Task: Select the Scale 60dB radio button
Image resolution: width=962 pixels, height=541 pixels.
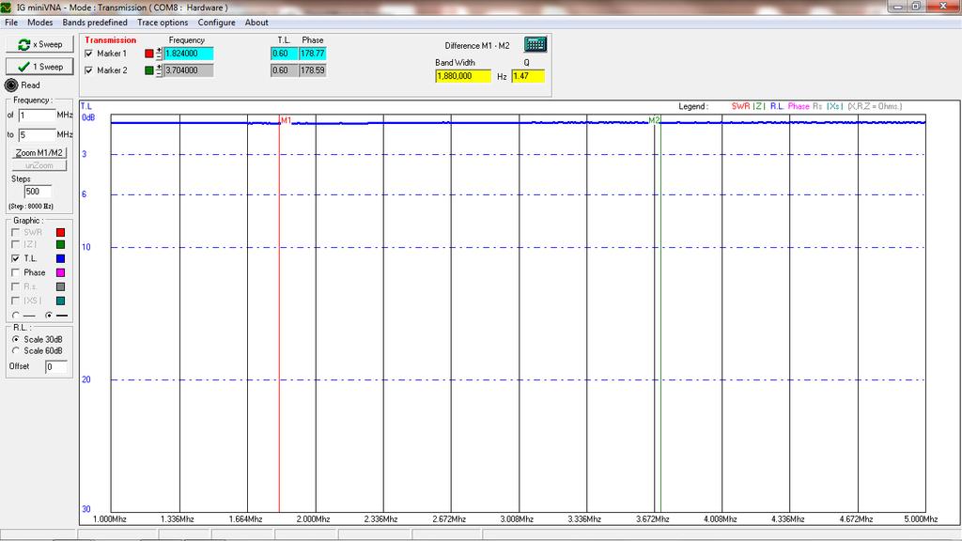Action: click(16, 351)
